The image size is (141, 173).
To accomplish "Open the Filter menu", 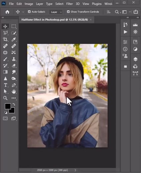I will coord(69,4).
